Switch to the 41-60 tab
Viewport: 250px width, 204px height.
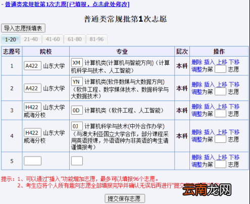[x=53, y=39]
